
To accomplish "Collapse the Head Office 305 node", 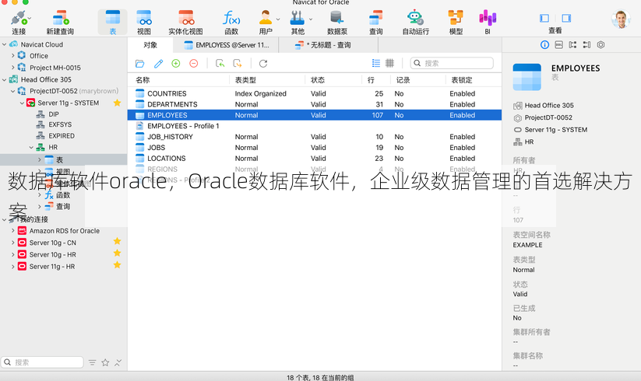I will pos(5,79).
